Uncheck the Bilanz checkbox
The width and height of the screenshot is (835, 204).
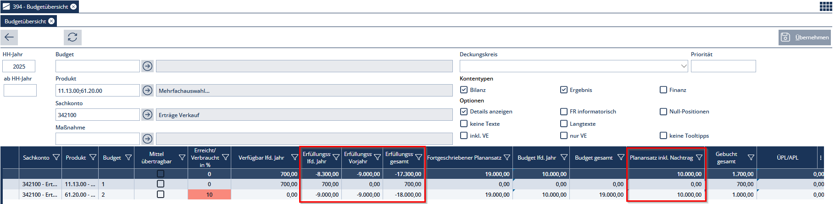464,90
